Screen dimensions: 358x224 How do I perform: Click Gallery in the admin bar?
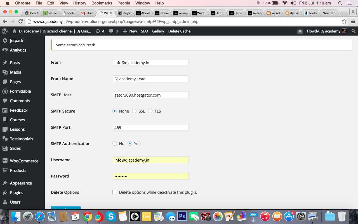[158, 31]
